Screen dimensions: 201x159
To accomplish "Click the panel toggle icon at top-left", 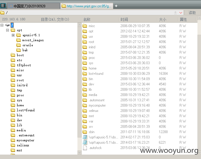I will (3, 6).
